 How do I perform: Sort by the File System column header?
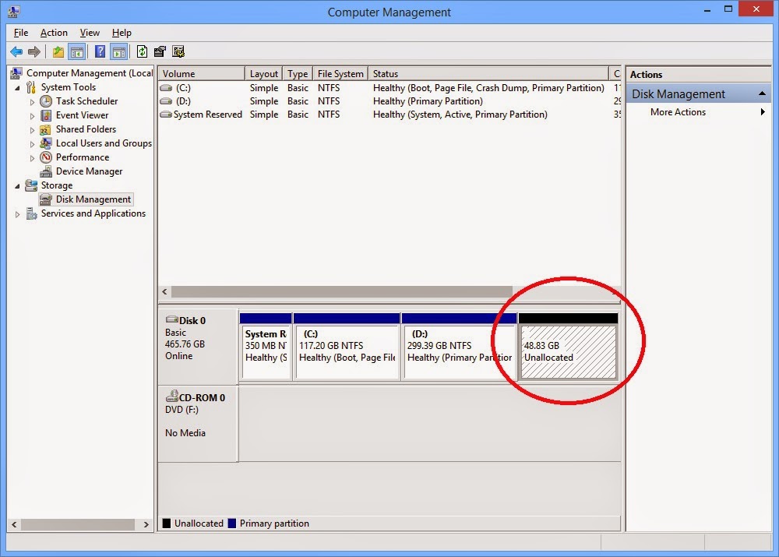click(x=340, y=73)
